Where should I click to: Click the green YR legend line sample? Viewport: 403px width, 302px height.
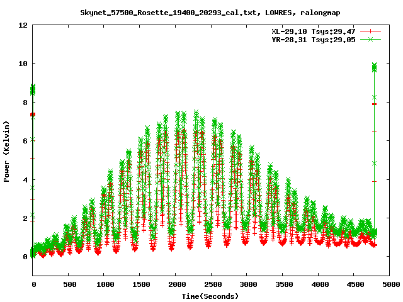(370, 39)
